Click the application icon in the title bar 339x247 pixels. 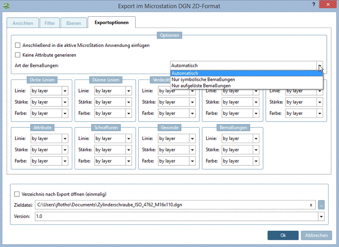(x=6, y=6)
